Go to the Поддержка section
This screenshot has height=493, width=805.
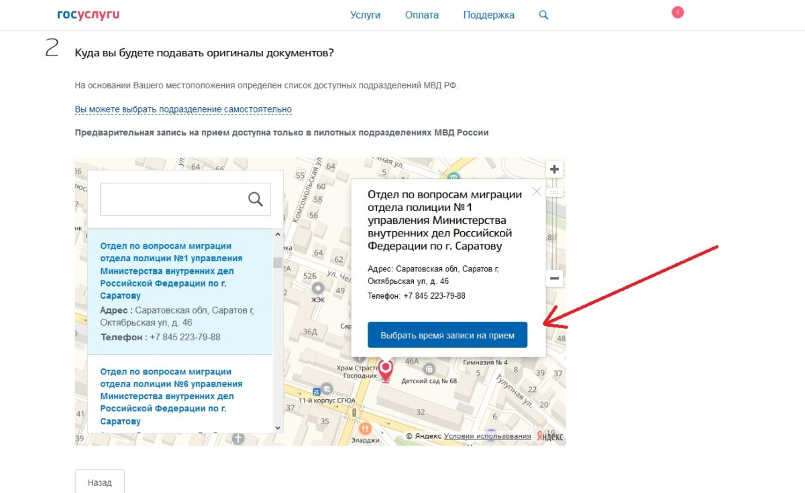coord(488,15)
